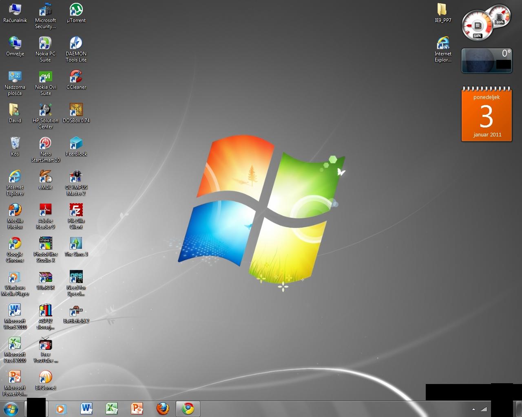Open PeerBlock desktop shortcut

click(x=76, y=147)
